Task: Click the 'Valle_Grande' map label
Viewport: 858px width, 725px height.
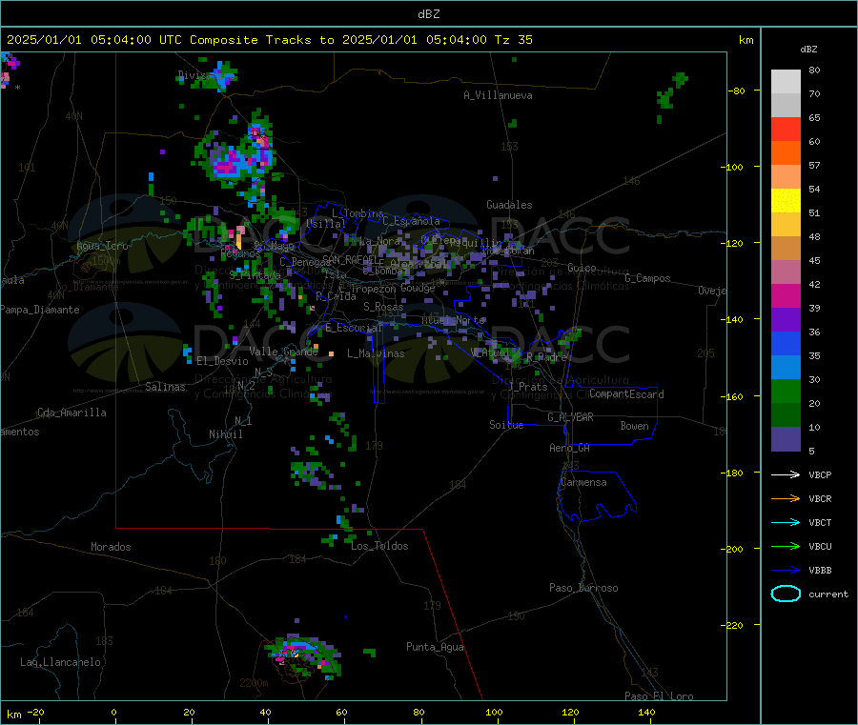Action: click(x=283, y=352)
